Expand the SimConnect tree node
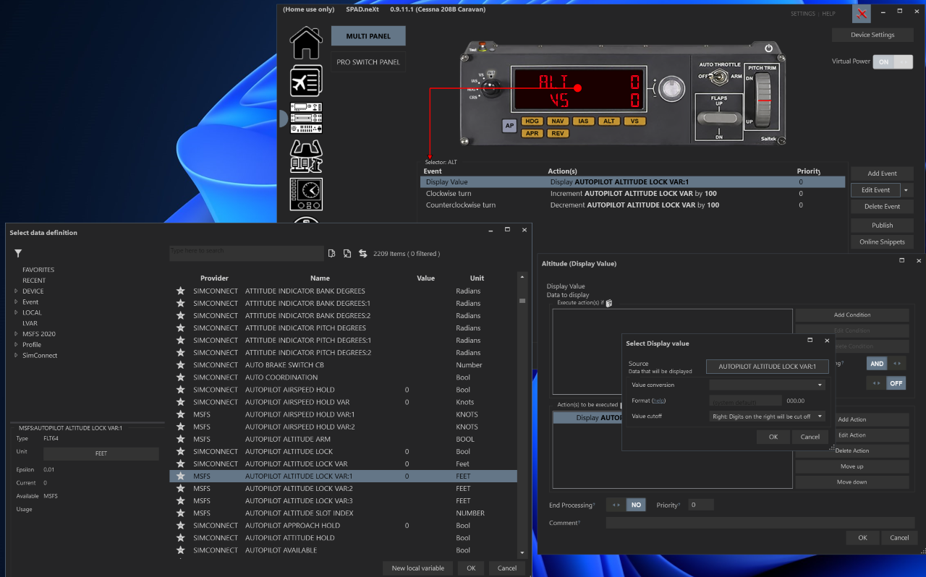Screen dimensions: 926x577 point(16,356)
